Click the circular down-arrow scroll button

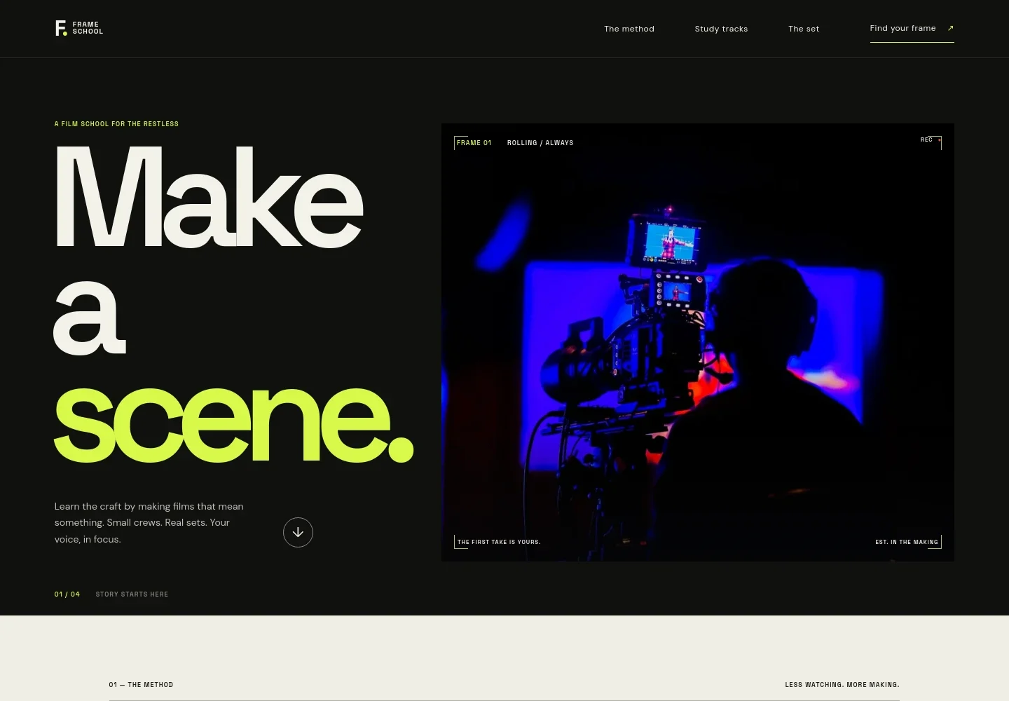pos(298,532)
